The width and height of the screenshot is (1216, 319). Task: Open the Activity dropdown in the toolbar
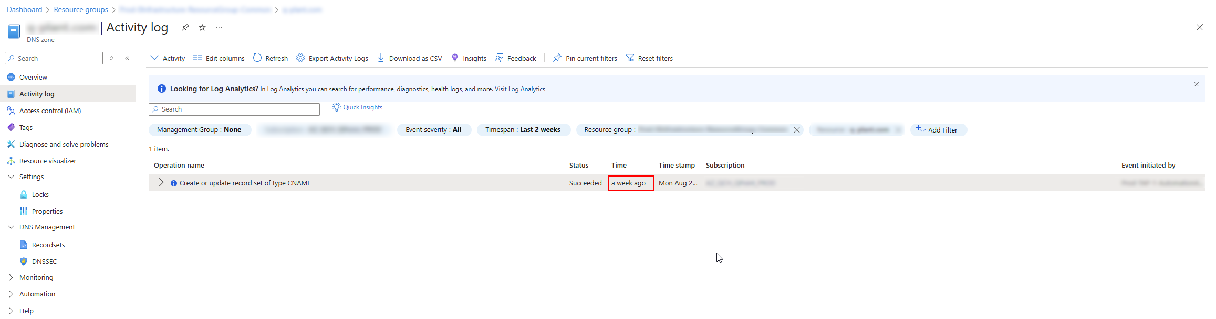click(x=168, y=58)
